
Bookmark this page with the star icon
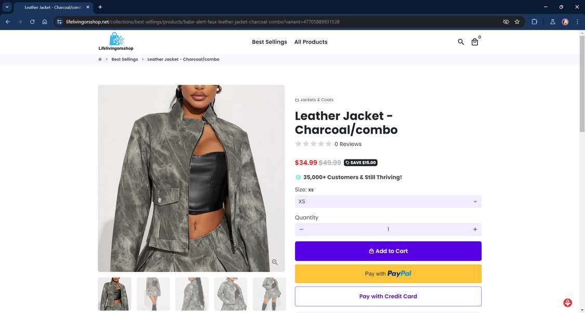(517, 22)
